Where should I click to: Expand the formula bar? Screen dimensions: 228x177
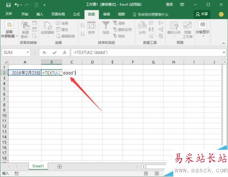coord(224,52)
